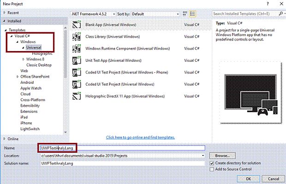Select Web in the templates tree
The image size is (286, 184).
click(x=24, y=71)
